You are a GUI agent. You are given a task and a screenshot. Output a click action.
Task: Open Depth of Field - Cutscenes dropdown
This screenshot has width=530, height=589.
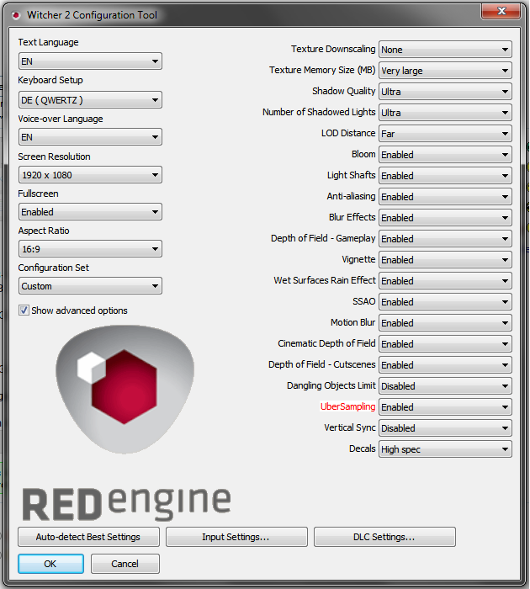tap(445, 365)
